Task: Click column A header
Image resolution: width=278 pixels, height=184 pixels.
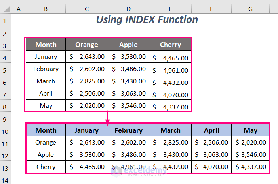Action: (x=19, y=8)
